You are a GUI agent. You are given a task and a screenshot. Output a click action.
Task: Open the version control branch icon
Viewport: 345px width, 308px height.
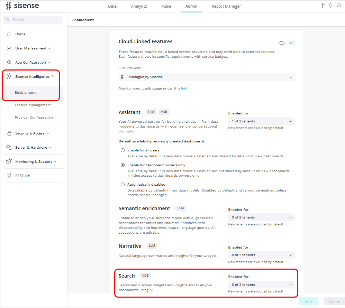pos(323,6)
